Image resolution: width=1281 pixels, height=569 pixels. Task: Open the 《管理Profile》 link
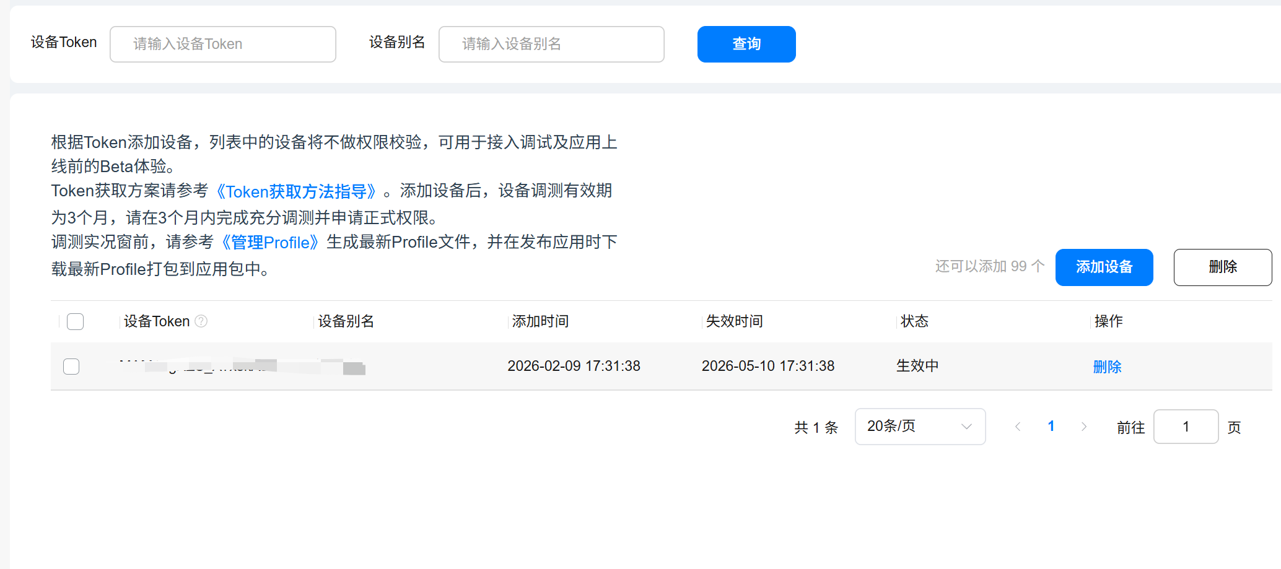coord(270,243)
